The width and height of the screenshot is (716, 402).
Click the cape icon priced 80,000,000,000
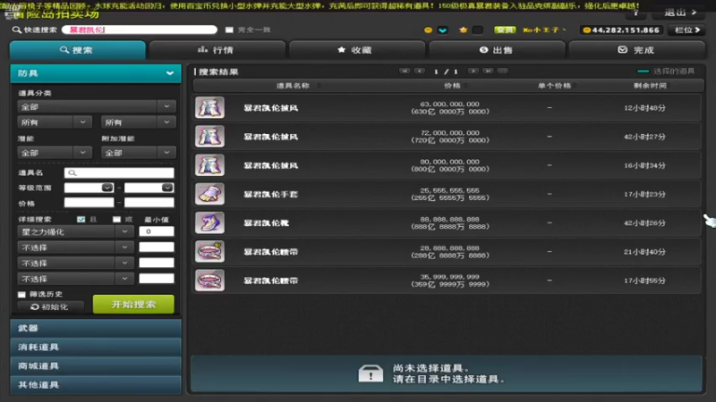[x=209, y=165]
